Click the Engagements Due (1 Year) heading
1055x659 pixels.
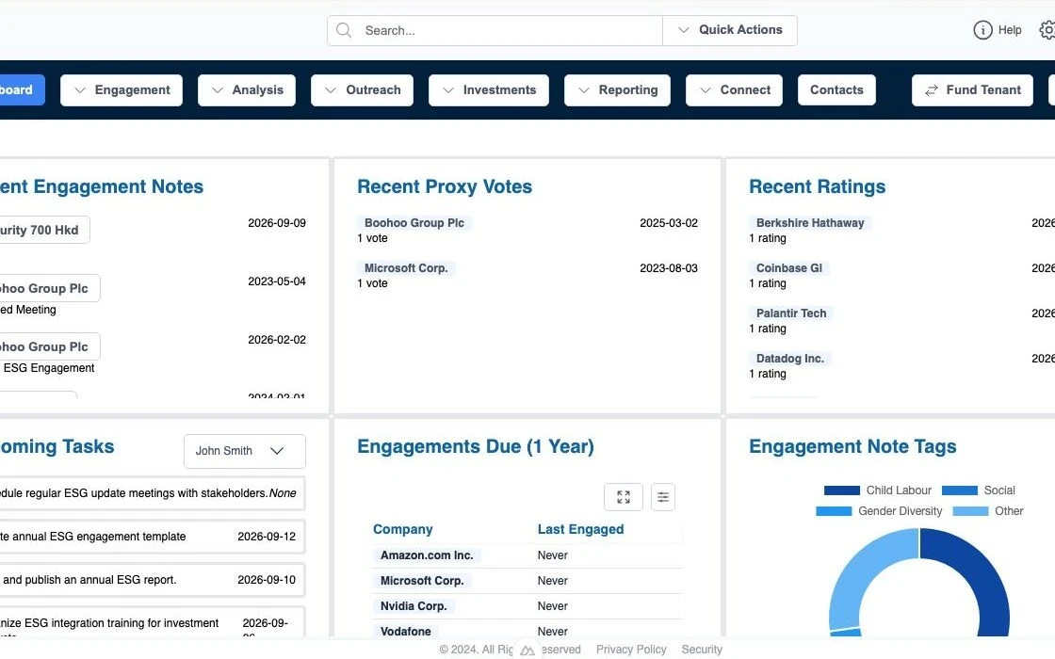[476, 447]
